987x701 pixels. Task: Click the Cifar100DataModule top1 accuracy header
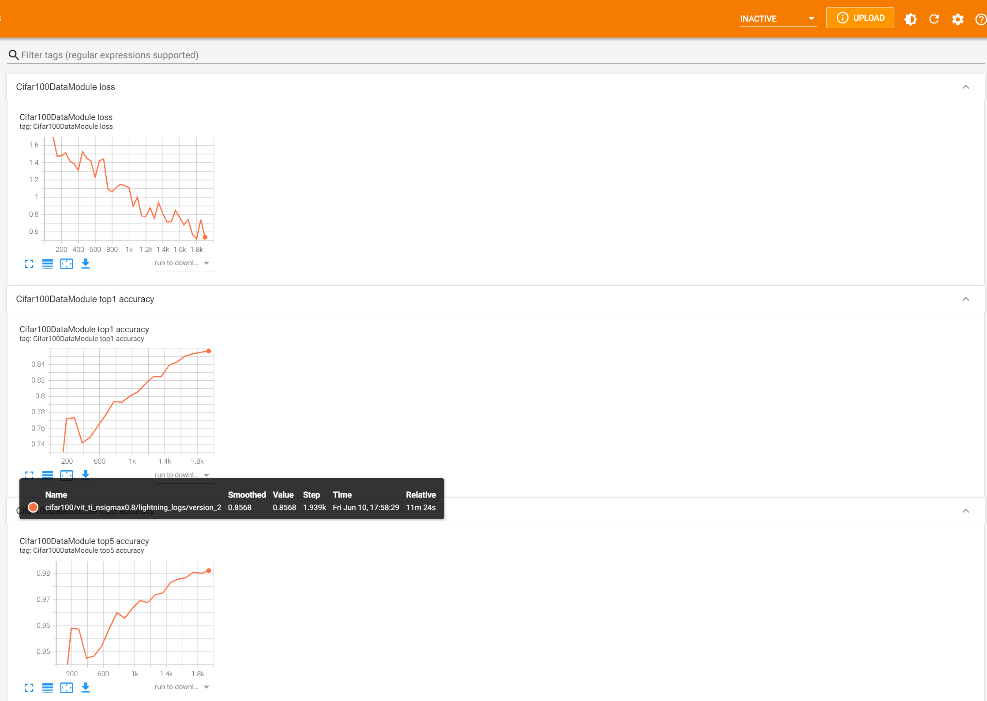(x=85, y=299)
